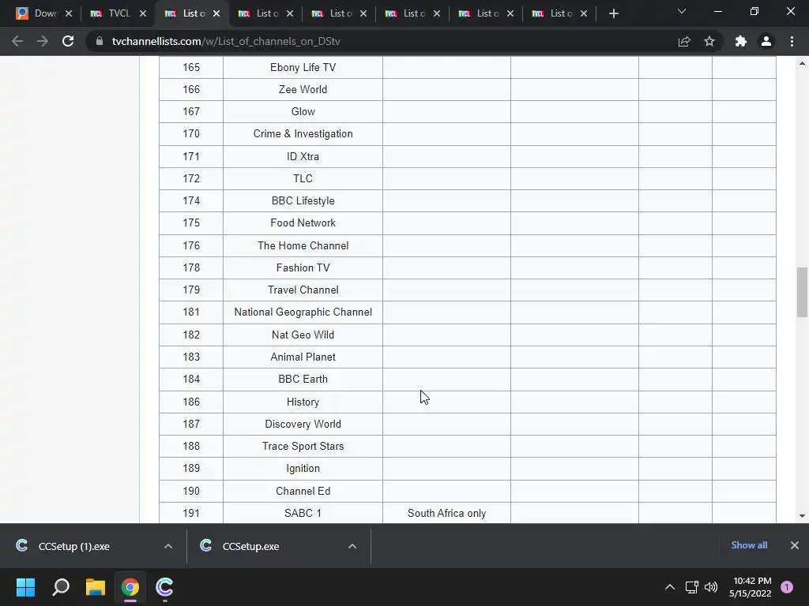Click the page scrollbar thumb
The height and width of the screenshot is (606, 809).
pyautogui.click(x=802, y=292)
